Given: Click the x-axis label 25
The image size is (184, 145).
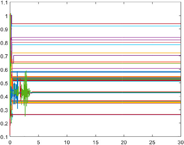Looking at the screenshot, I should tap(152, 143).
